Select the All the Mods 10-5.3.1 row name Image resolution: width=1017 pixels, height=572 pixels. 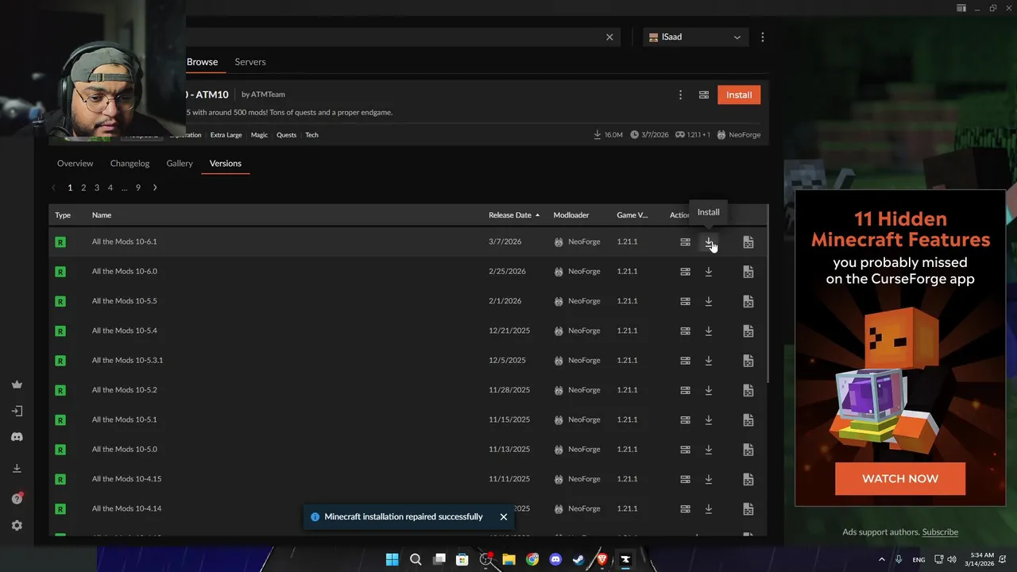point(127,361)
